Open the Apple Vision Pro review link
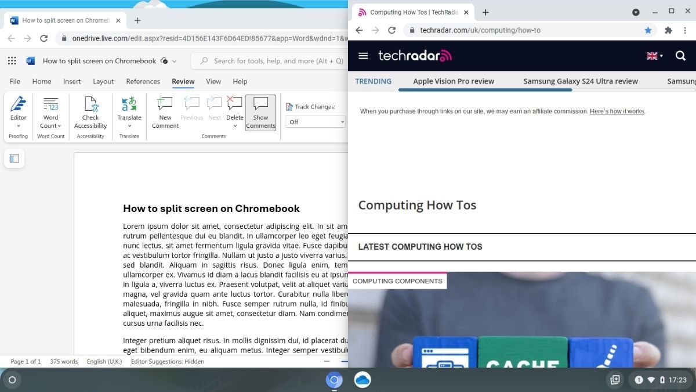This screenshot has height=392, width=696. point(453,81)
